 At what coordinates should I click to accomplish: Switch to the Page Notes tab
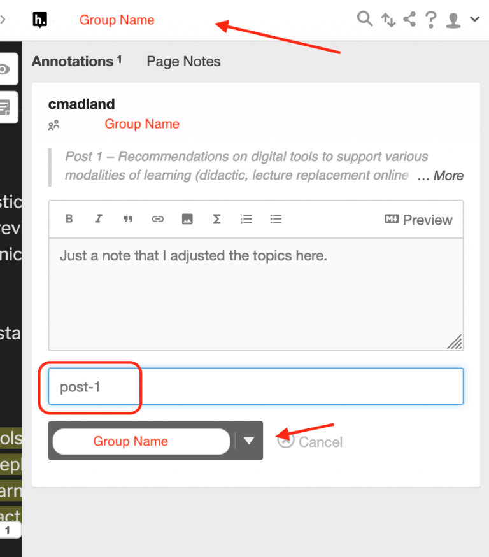(x=183, y=62)
